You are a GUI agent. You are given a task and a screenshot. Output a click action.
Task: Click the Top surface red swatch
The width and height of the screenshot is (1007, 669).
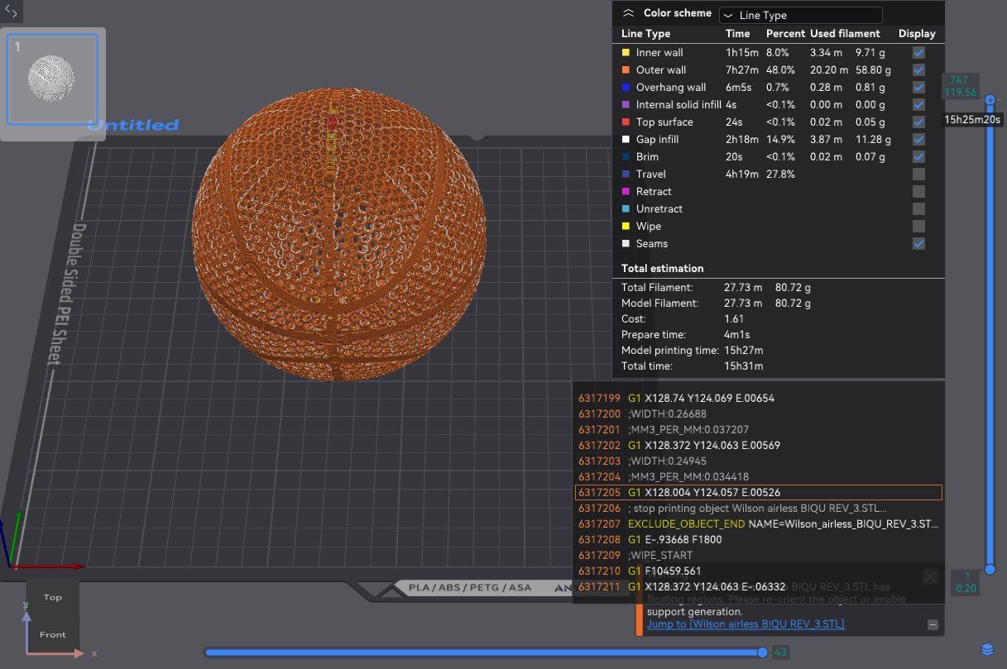[626, 122]
